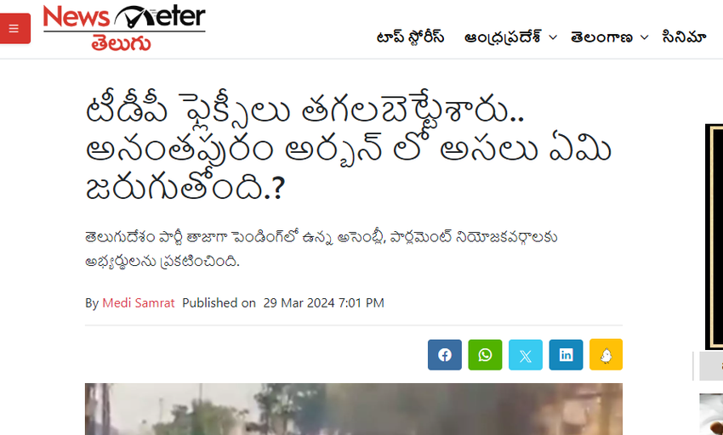The image size is (723, 435).
Task: Expand the ఆంధ్రప్రదేశ్ dropdown arrow
Action: coord(553,37)
